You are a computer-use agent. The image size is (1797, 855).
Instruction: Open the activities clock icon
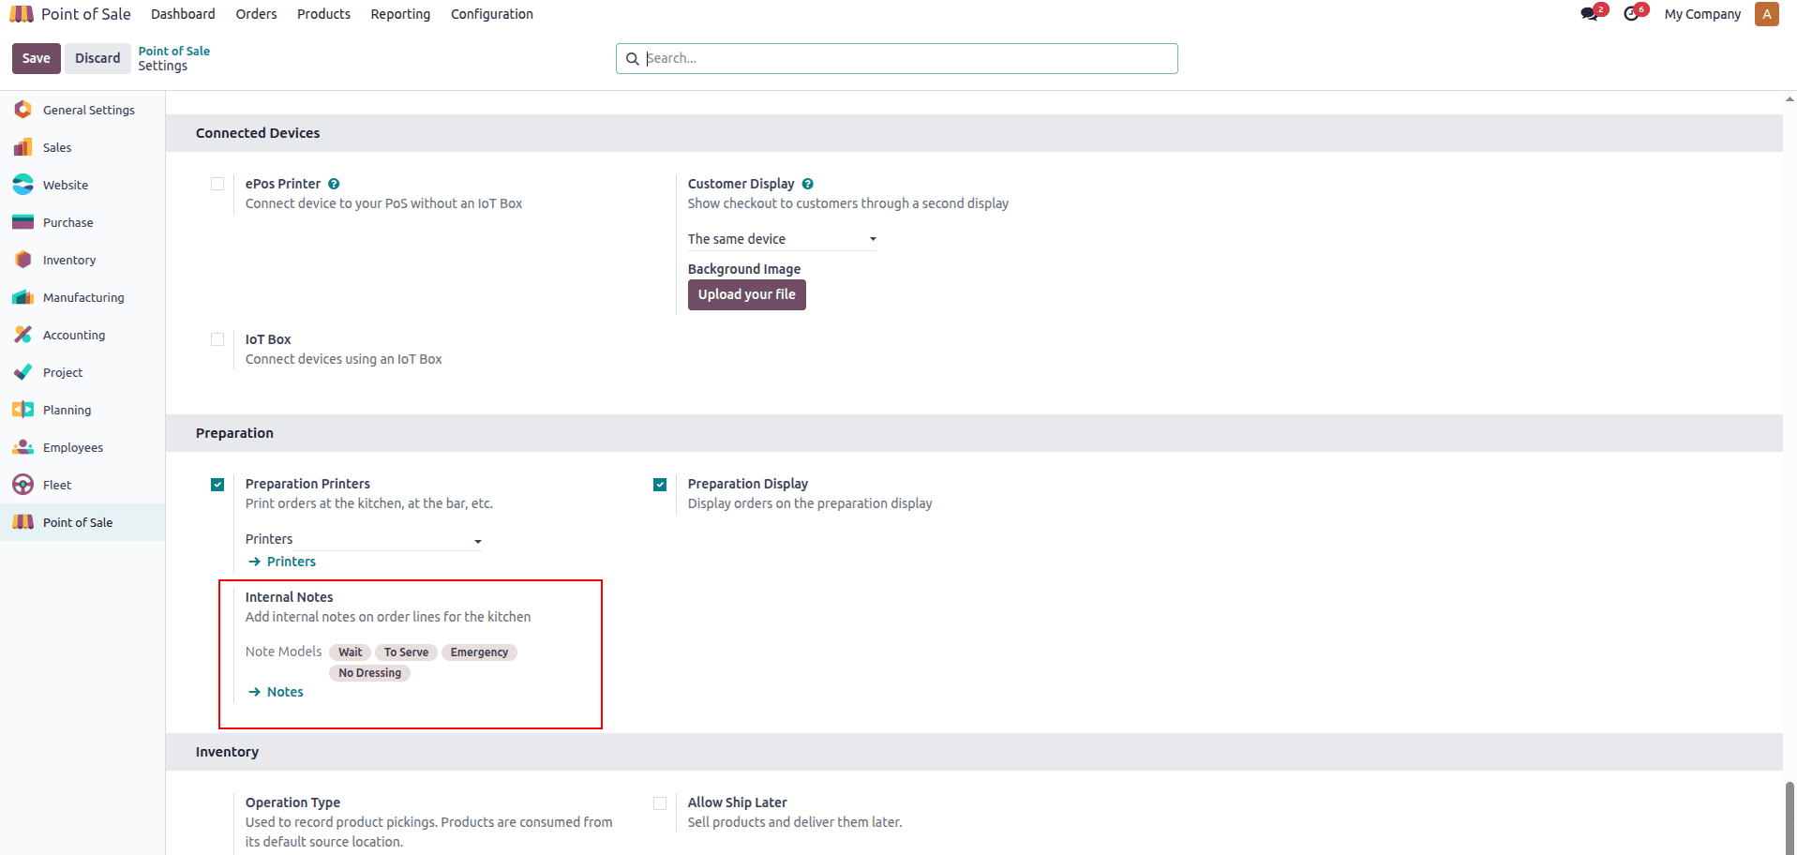click(x=1631, y=14)
